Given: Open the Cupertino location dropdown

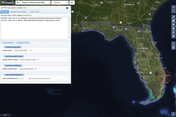Looking at the screenshot, I should tap(60, 3).
